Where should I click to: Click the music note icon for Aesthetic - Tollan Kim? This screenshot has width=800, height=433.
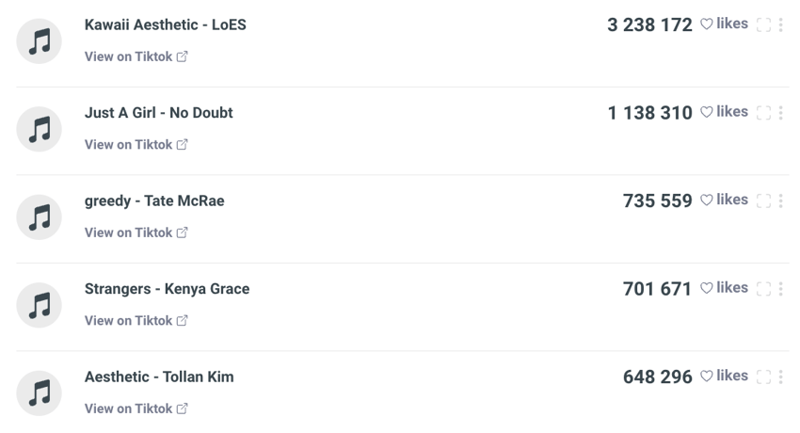click(40, 393)
